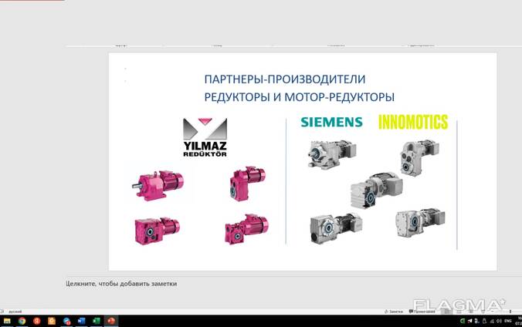
Task: Switch the ENG input language indicator
Action: coord(507,321)
